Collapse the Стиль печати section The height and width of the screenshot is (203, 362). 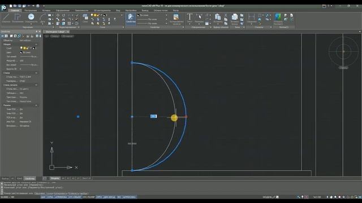click(36, 85)
